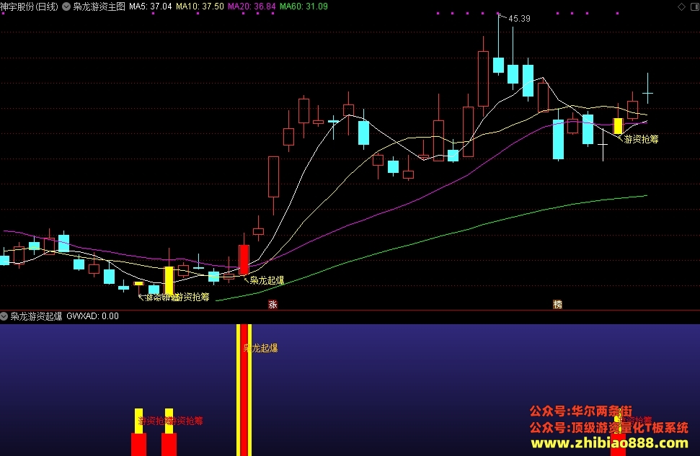Expand the 枭龙游资主图 indicator dropdown arrow
The height and width of the screenshot is (456, 700).
click(66, 6)
